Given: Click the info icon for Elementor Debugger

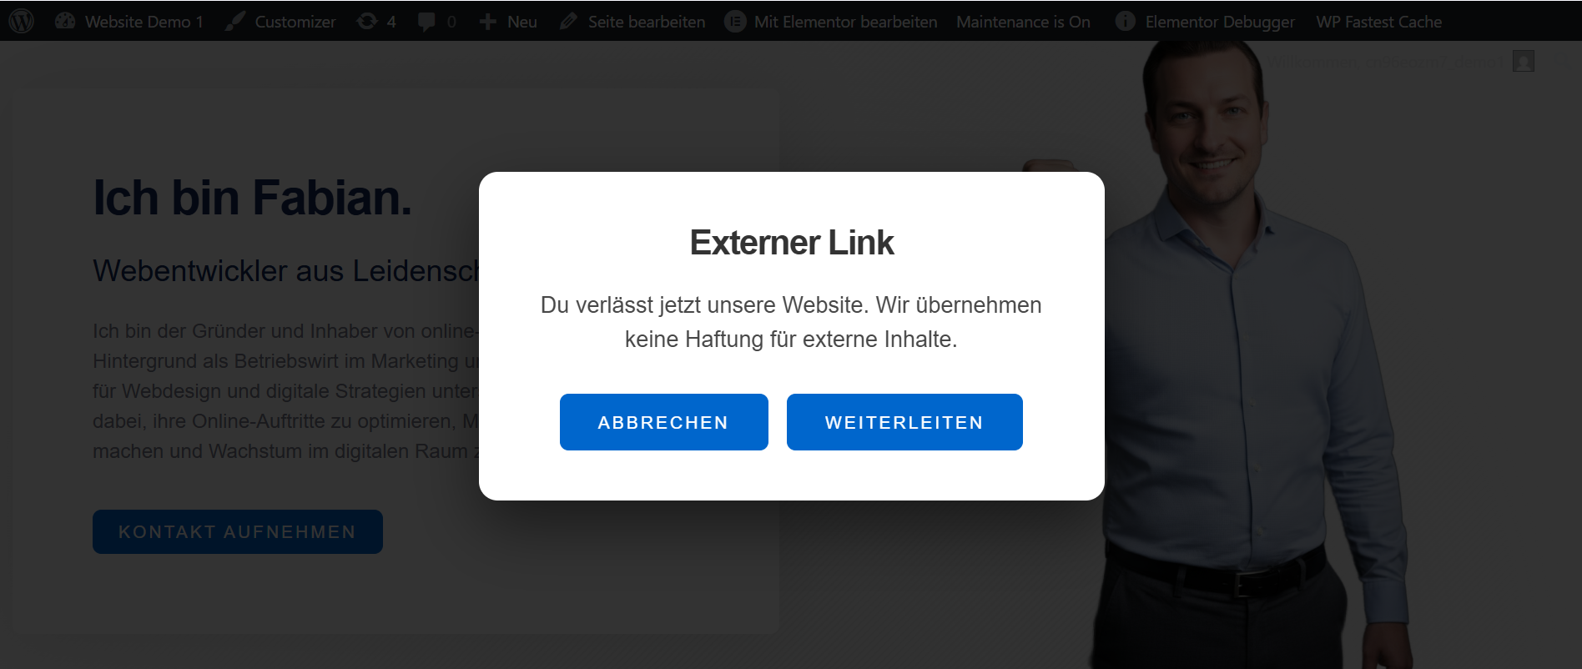Looking at the screenshot, I should coord(1126,22).
